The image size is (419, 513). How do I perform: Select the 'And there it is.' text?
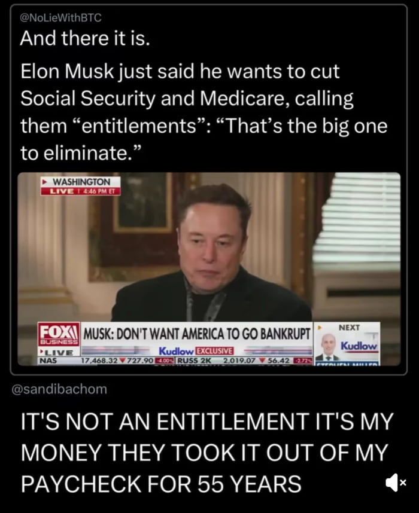[x=85, y=38]
